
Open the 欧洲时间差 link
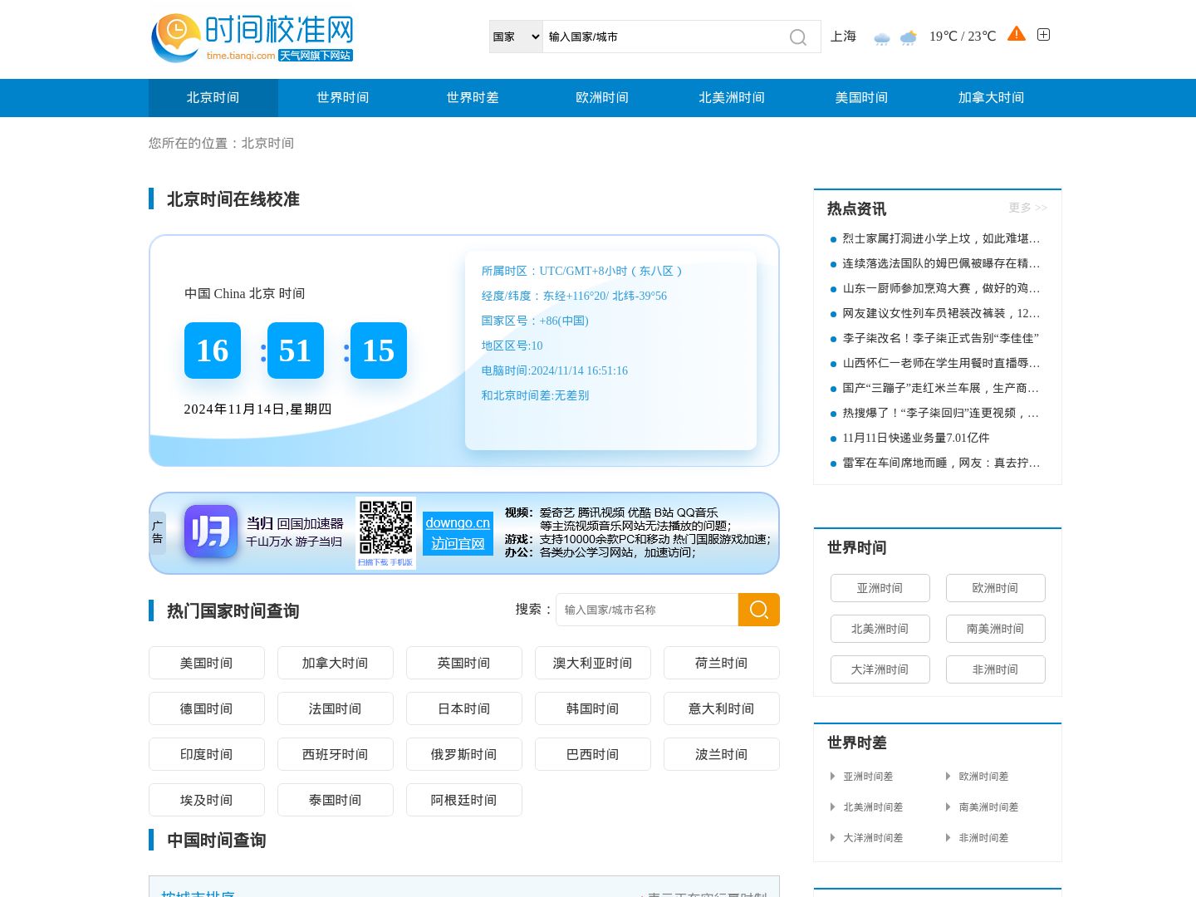click(x=983, y=777)
